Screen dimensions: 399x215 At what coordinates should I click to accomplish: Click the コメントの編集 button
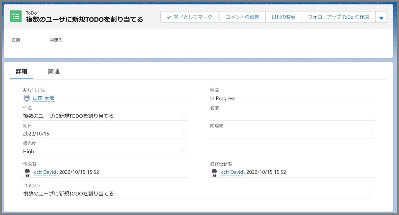(242, 17)
